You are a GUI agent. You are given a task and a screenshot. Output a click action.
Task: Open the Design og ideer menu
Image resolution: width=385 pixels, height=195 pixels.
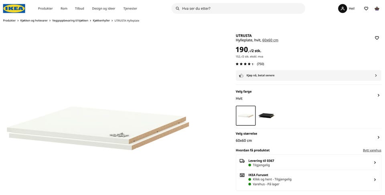click(103, 8)
